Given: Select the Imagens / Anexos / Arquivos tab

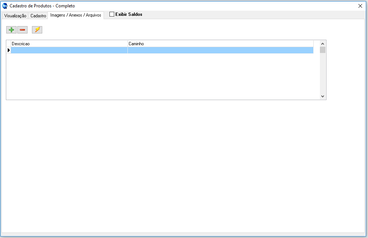Looking at the screenshot, I should pyautogui.click(x=76, y=15).
